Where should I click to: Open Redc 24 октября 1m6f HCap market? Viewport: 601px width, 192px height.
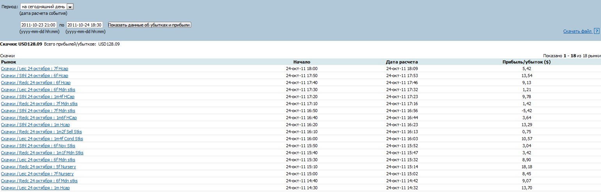(x=39, y=118)
